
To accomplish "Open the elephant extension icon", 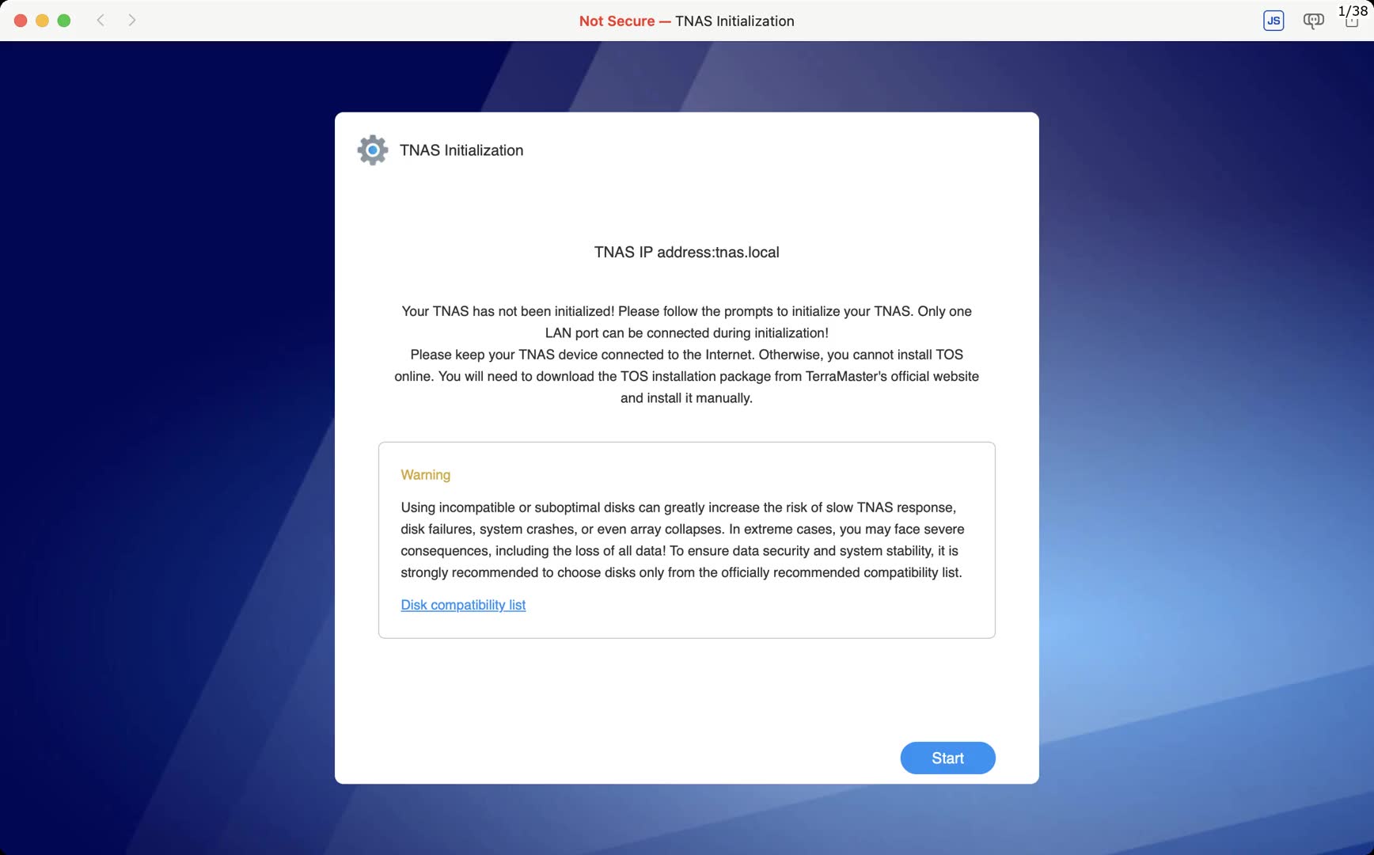I will pyautogui.click(x=1313, y=21).
